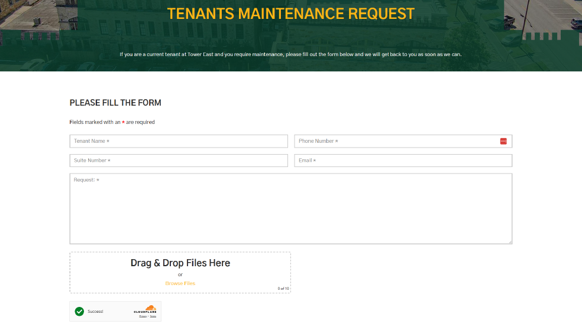Screen dimensions: 582x327
Task: Open the Cloudflare Terms link
Action: click(x=153, y=316)
